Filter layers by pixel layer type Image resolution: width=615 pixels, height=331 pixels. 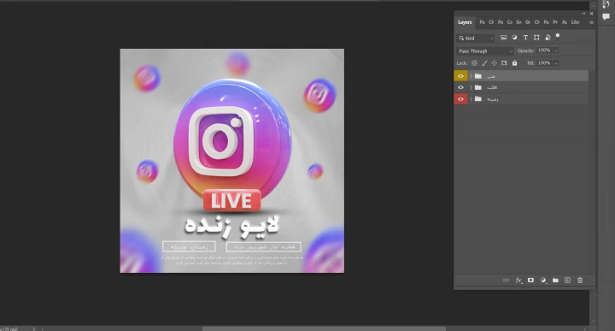[503, 38]
